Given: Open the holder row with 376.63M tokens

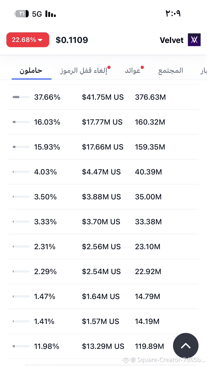Looking at the screenshot, I should [103, 97].
